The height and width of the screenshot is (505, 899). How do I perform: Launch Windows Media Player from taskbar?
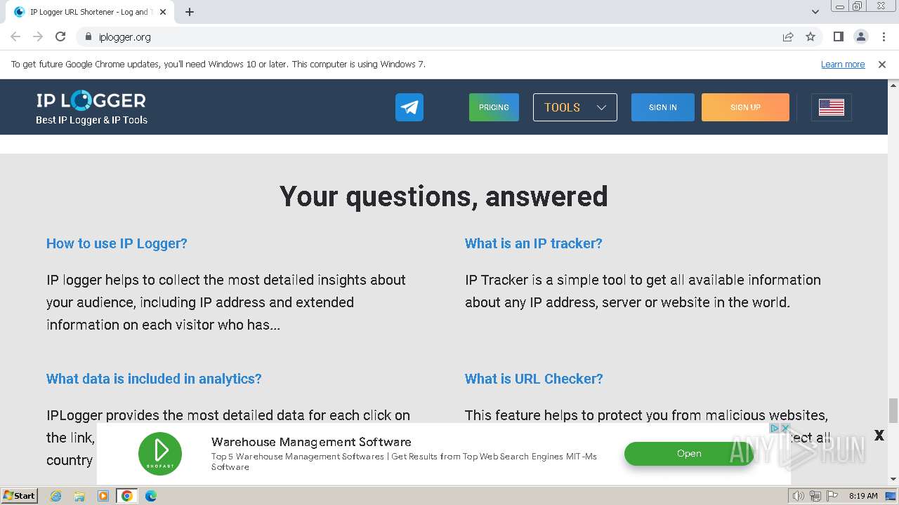103,496
